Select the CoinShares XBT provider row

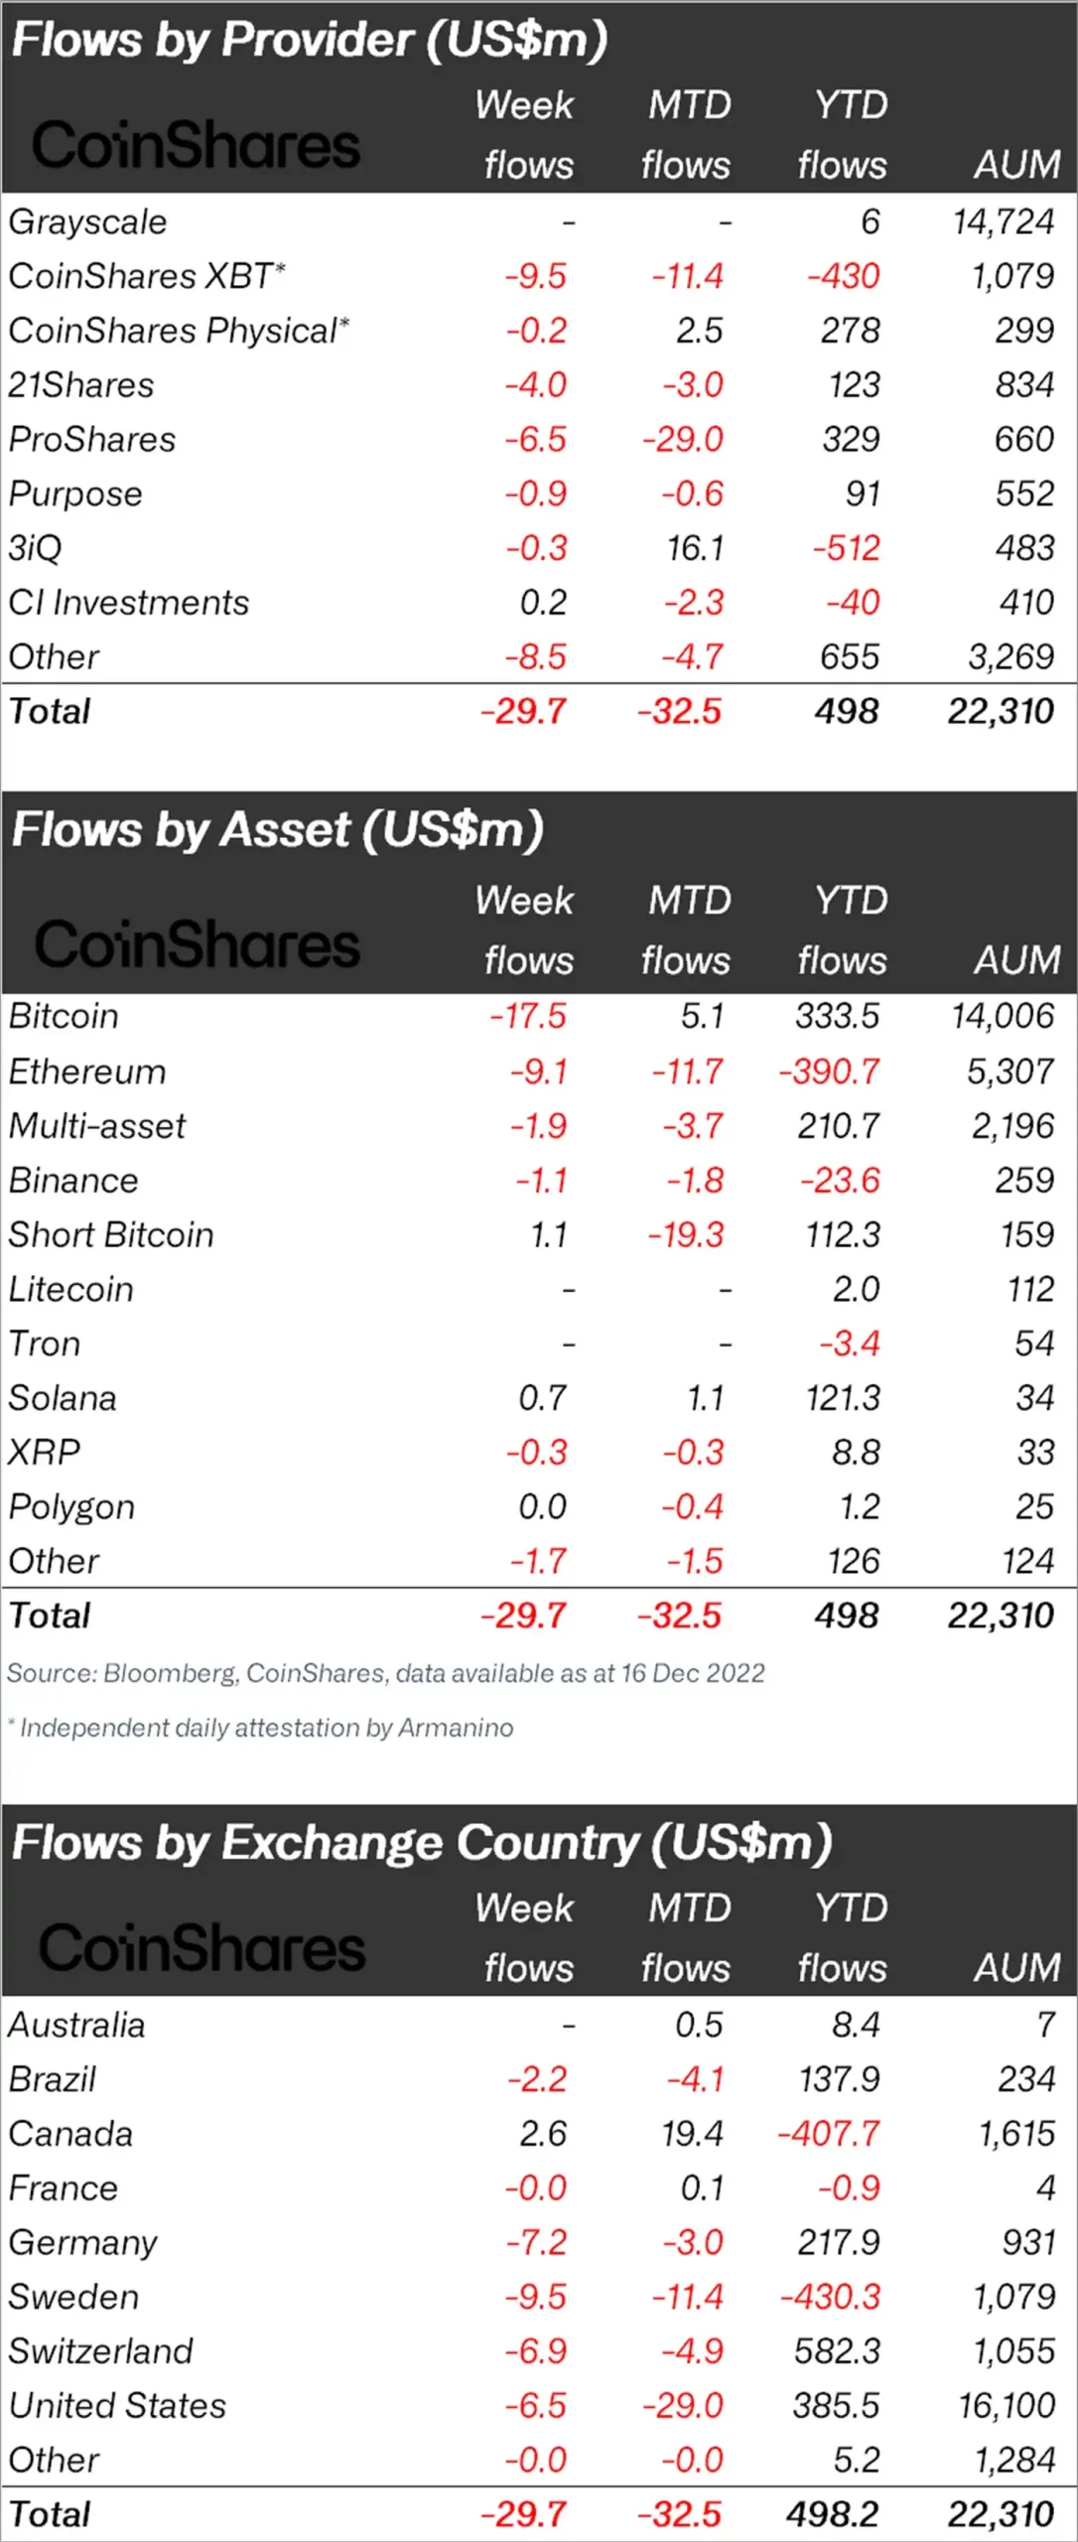point(539,276)
